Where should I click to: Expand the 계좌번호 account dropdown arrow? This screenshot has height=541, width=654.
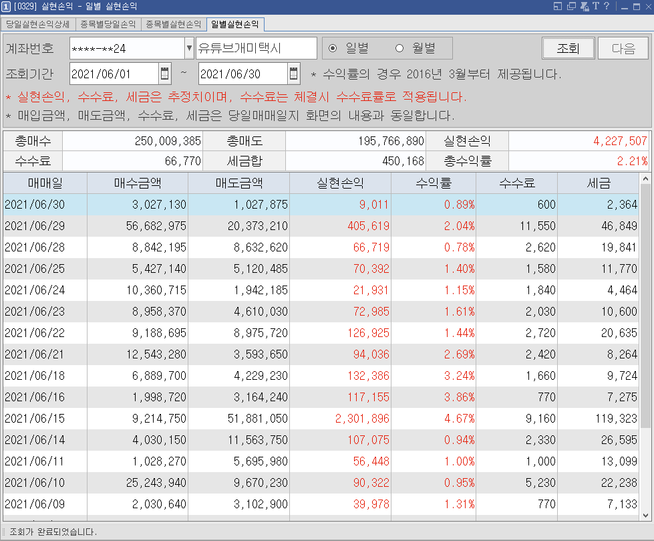click(x=189, y=48)
